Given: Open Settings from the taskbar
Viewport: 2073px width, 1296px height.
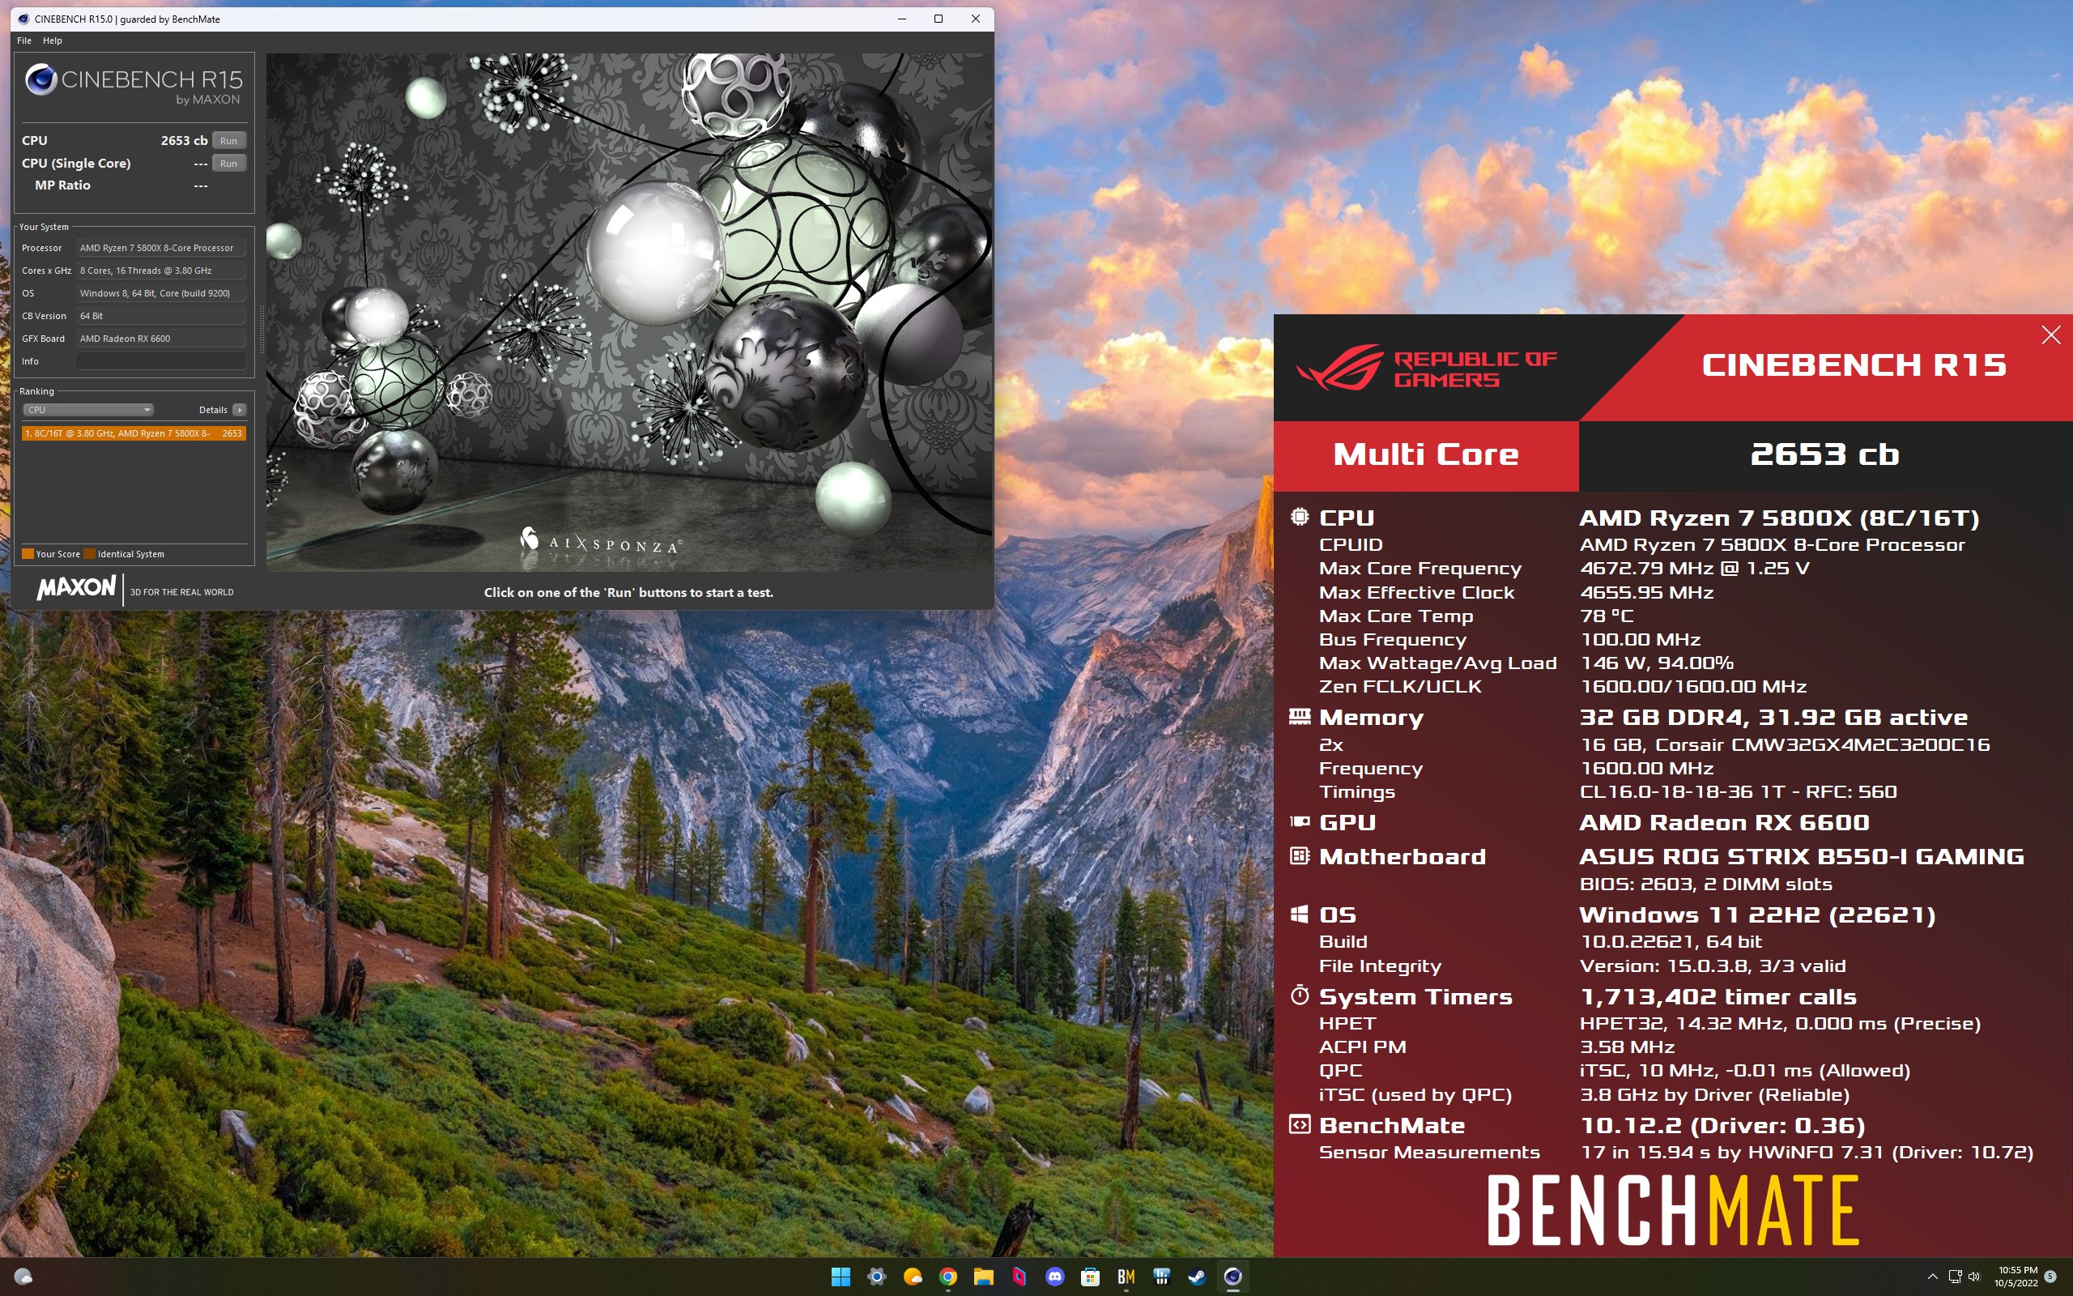Looking at the screenshot, I should [x=876, y=1277].
